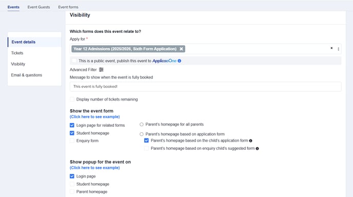Click info icon beside child's application form
The height and width of the screenshot is (197, 353).
(x=250, y=141)
